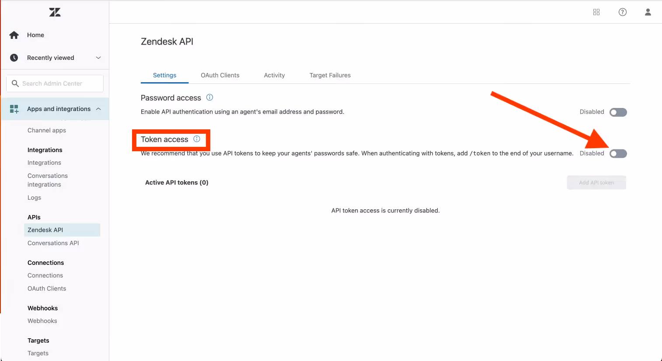Open the Targets sidebar link
The image size is (662, 361).
click(x=38, y=353)
